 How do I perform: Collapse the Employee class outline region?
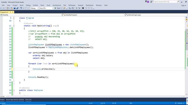[x=14, y=90]
